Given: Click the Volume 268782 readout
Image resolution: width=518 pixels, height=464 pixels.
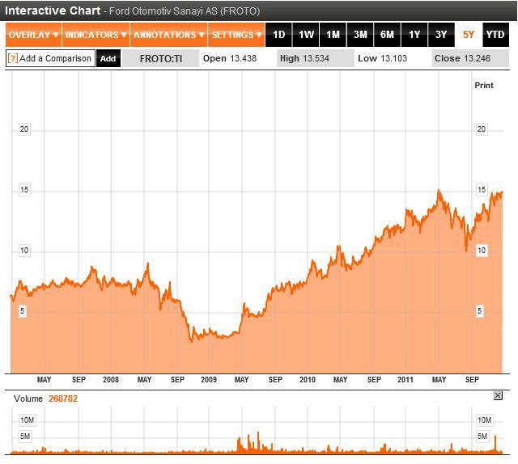Looking at the screenshot, I should pos(45,399).
